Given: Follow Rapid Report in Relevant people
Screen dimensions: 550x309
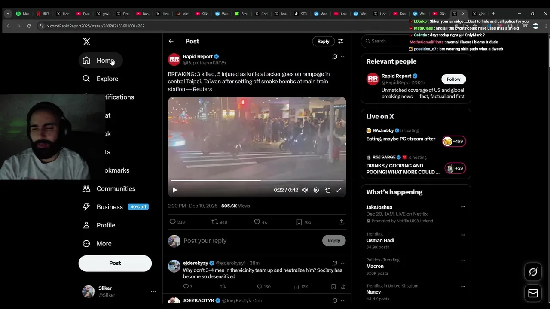Looking at the screenshot, I should click(x=453, y=79).
